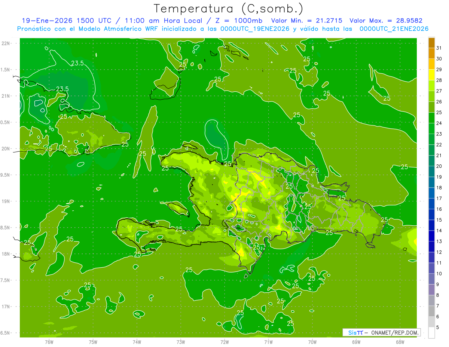
Task: Click the color bar legend value '24'
Action: tap(439, 123)
